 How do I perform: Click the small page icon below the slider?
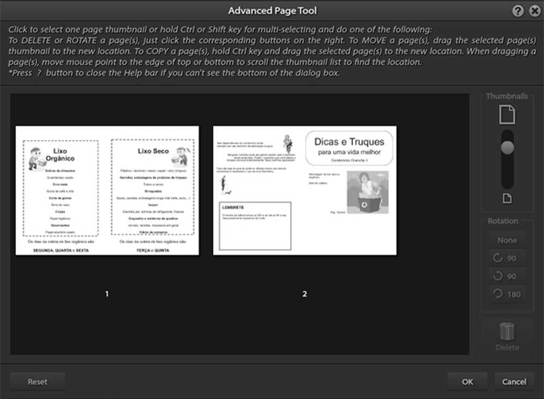tap(506, 198)
